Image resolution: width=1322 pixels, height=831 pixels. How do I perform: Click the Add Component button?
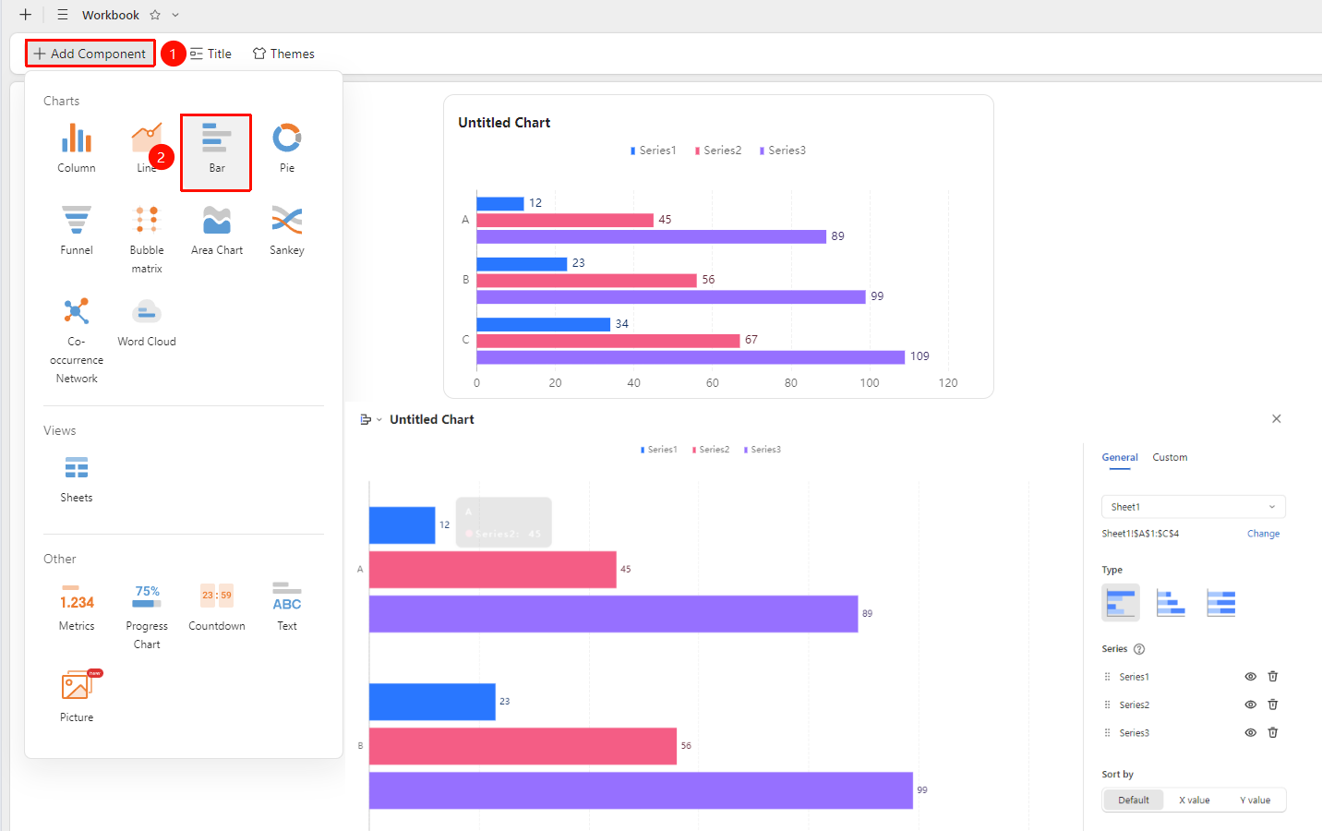pos(90,54)
